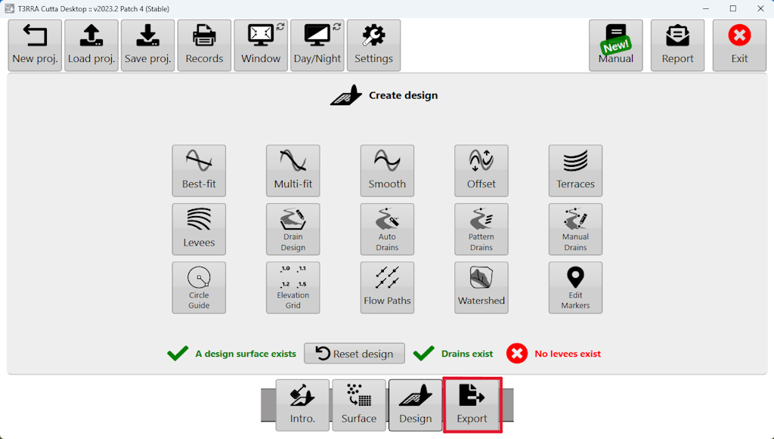Maximize the T3RRA Cutta window
774x439 pixels.
tap(733, 9)
